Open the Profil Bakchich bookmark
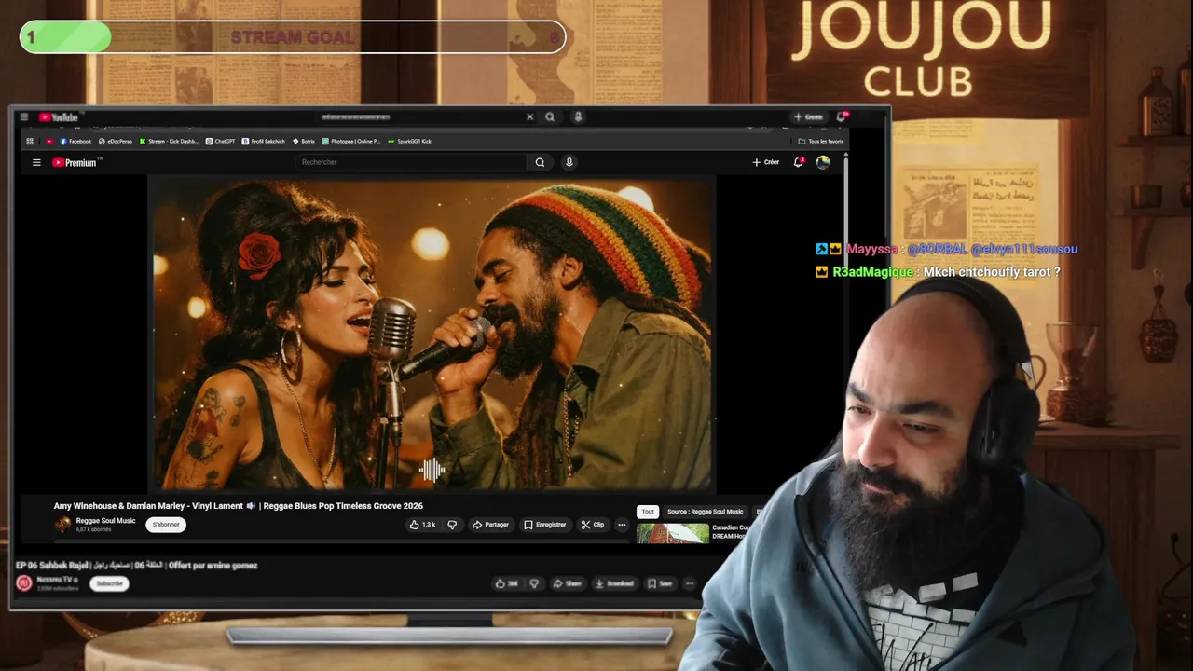The width and height of the screenshot is (1193, 671). [263, 142]
